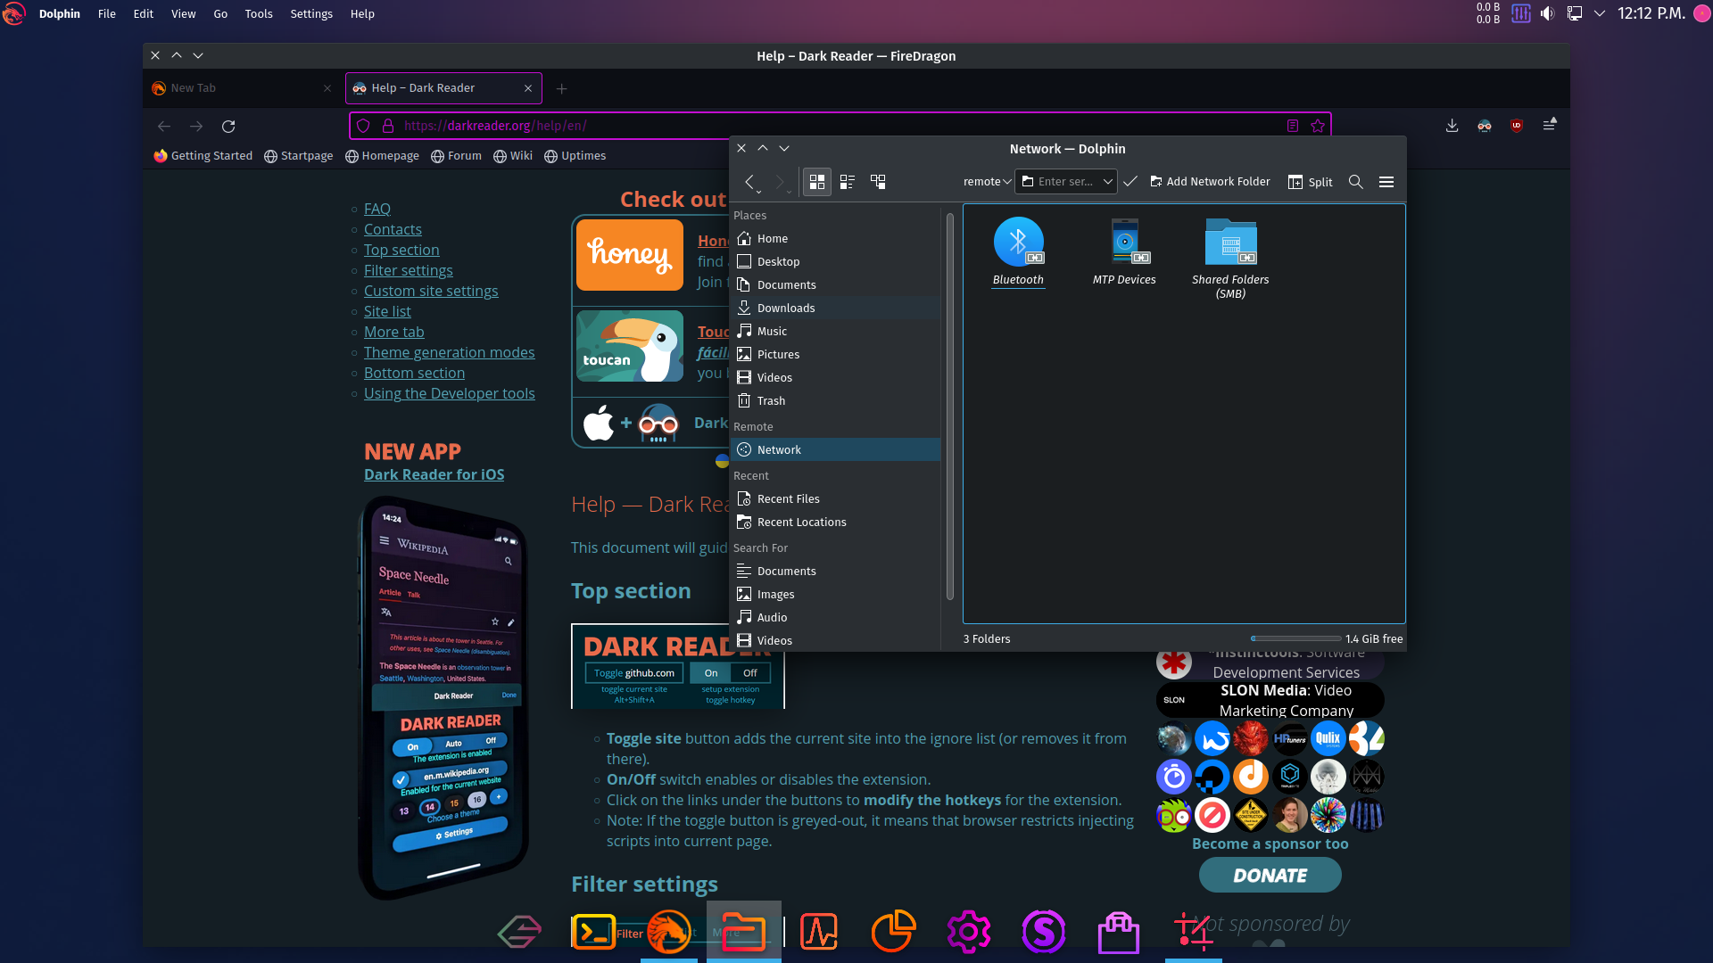Screen dimensions: 1713x963
Task: Reload the page in FireDragon
Action: click(228, 126)
